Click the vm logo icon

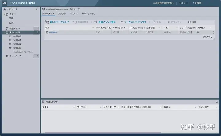[x=5, y=3]
